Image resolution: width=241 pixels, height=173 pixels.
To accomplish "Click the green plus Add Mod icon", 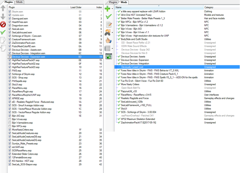I will [107, 8].
